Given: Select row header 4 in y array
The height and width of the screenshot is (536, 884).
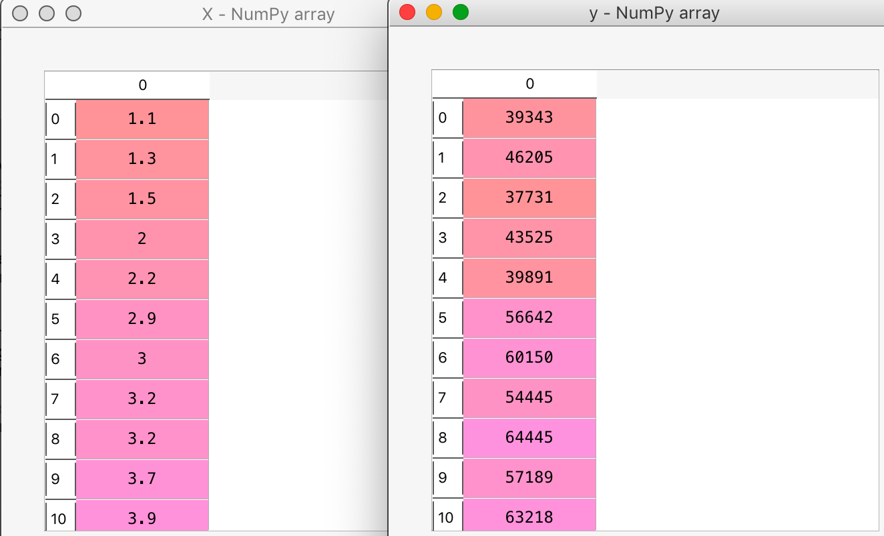Looking at the screenshot, I should 448,278.
